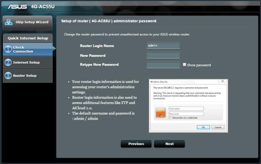Click the "Router Login Name" label
This screenshot has height=164, width=261.
click(97, 46)
